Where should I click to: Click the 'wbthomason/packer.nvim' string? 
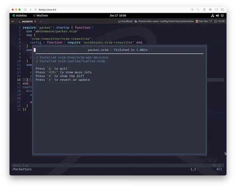pyautogui.click(x=56, y=31)
